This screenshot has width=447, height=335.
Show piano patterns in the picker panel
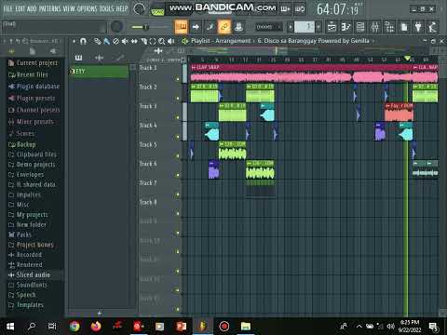[78, 58]
